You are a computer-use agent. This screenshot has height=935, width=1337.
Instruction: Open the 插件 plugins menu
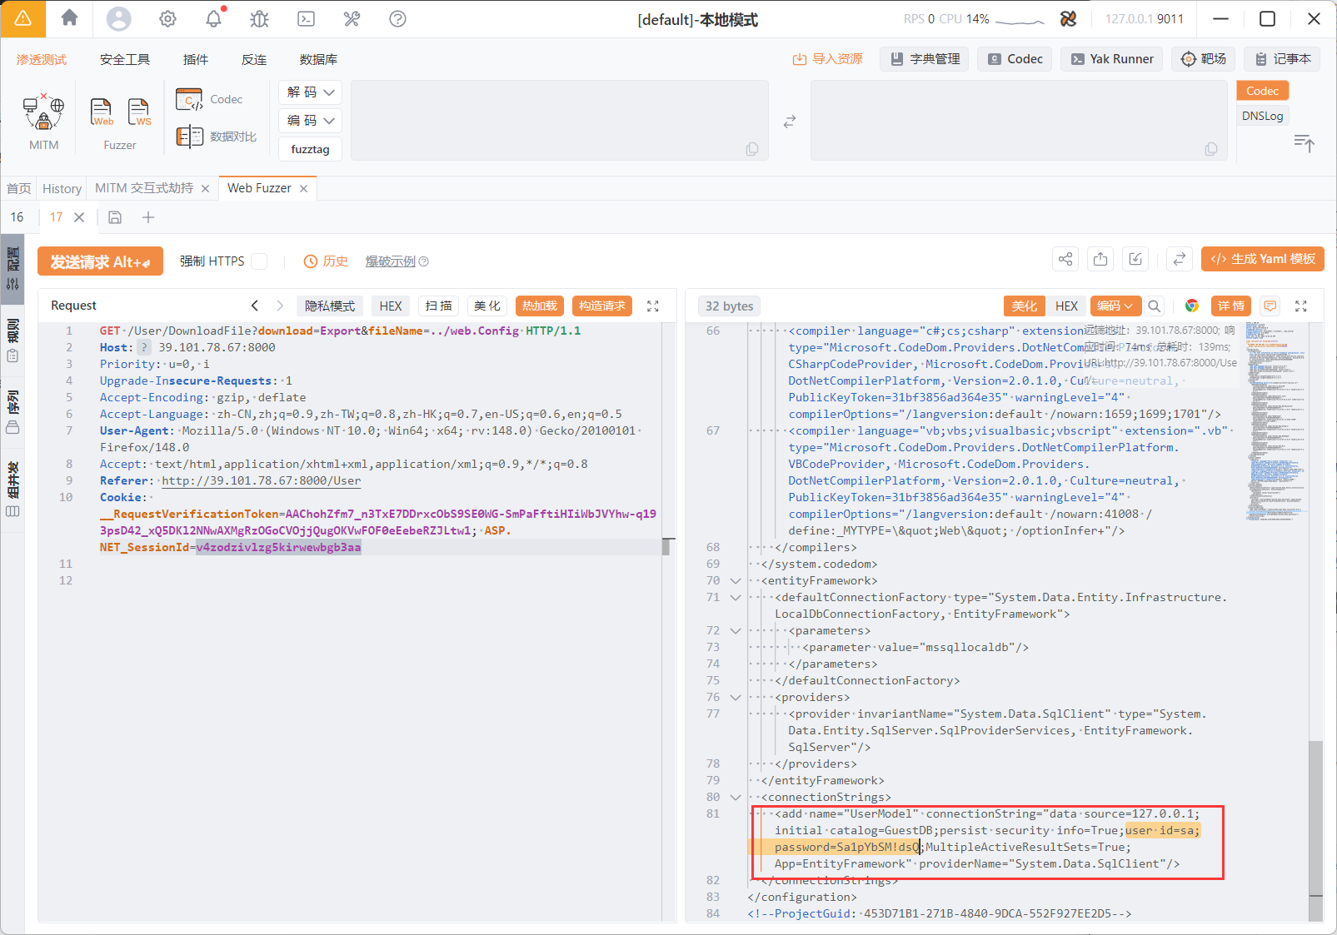pyautogui.click(x=196, y=59)
